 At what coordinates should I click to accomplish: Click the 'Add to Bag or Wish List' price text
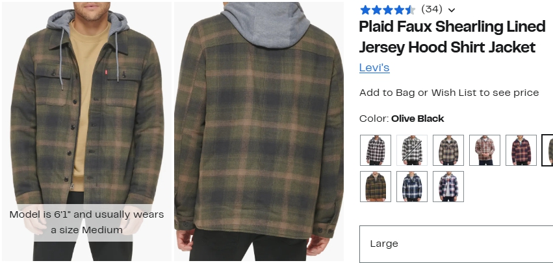pos(449,93)
